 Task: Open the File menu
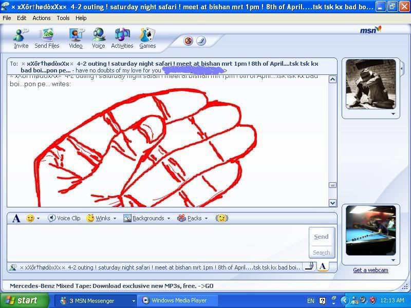[x=7, y=18]
